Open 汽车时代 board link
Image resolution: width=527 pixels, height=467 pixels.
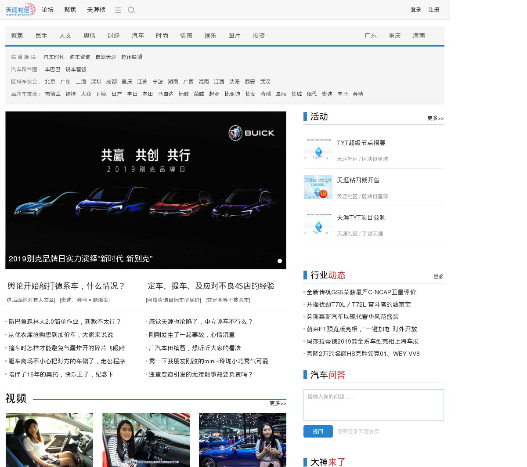coord(54,57)
